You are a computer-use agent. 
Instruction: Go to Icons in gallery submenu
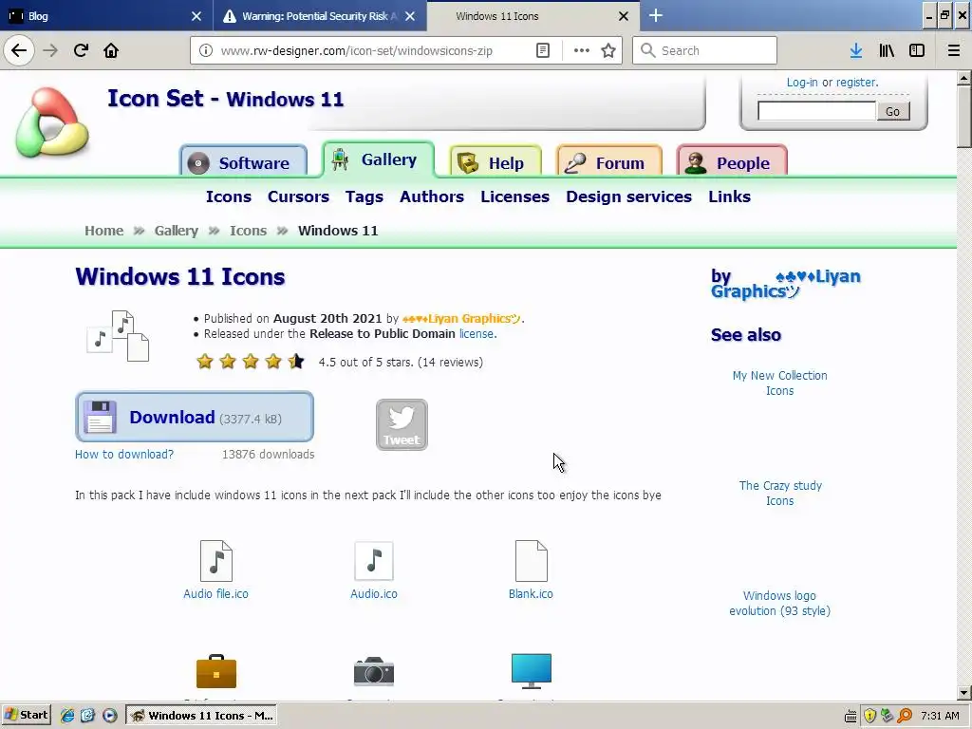(x=229, y=196)
